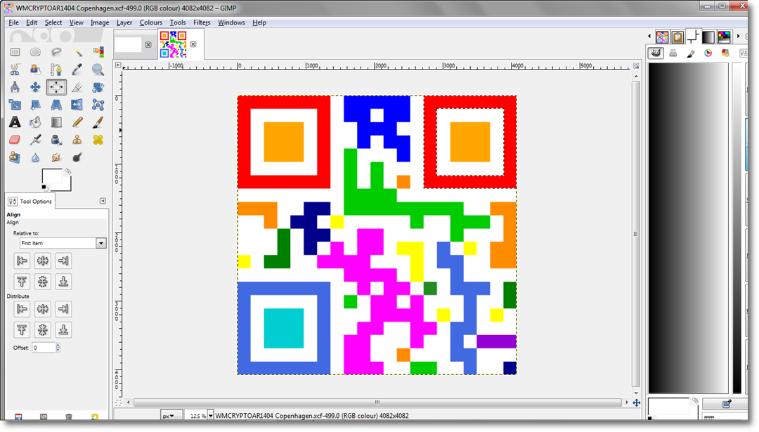Toggle zoom image when window resizes

pos(636,65)
